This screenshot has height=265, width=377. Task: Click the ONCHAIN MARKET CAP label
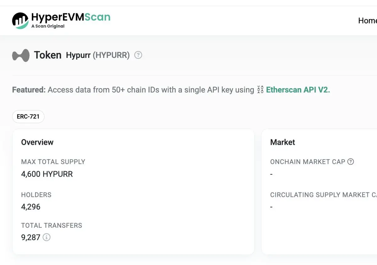tap(308, 162)
